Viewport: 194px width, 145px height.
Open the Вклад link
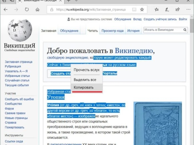click(137, 19)
